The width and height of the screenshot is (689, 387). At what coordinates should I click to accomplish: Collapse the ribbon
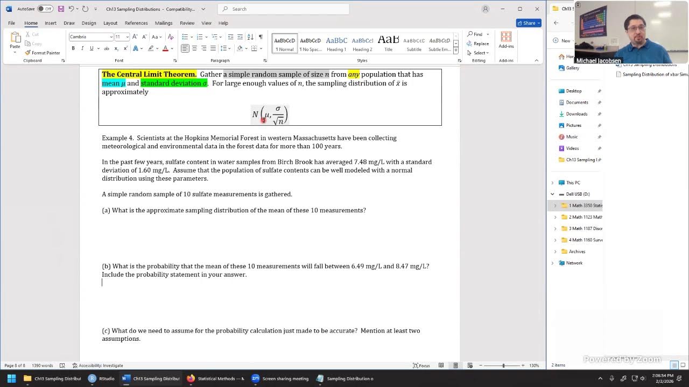click(x=536, y=61)
